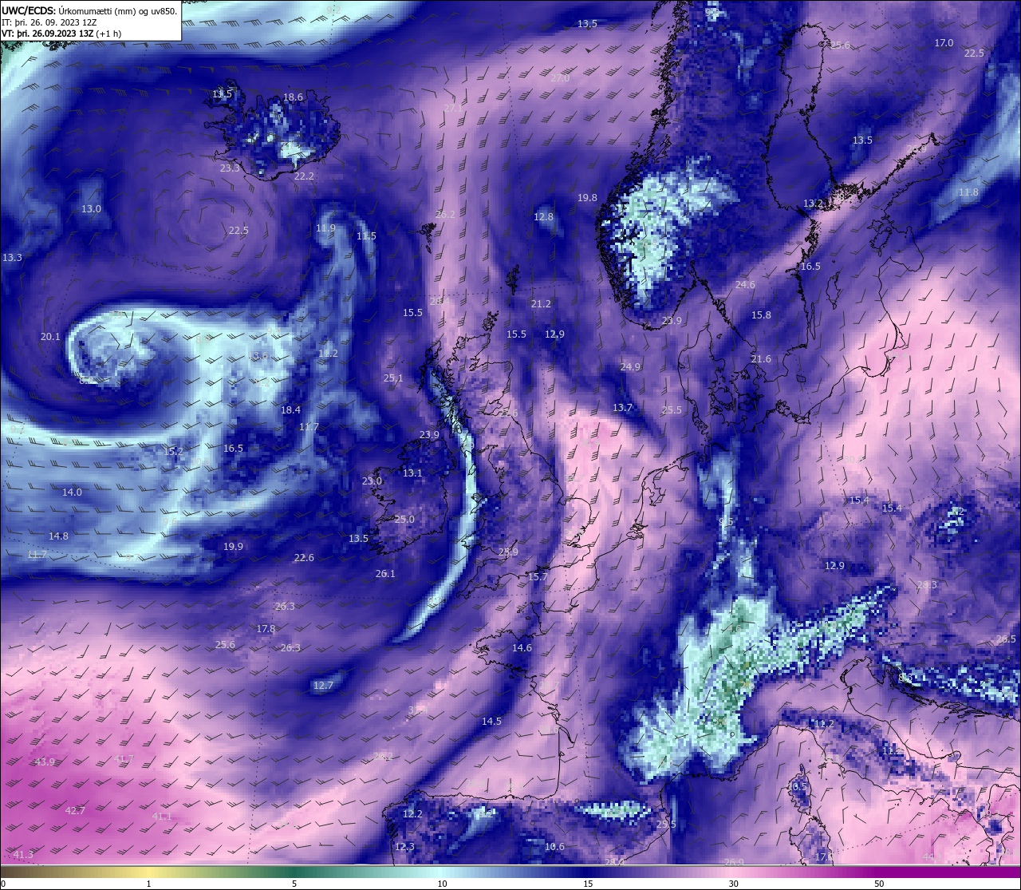The width and height of the screenshot is (1021, 890).
Task: Click the 13.0 value label west of Iceland
Action: pyautogui.click(x=91, y=208)
